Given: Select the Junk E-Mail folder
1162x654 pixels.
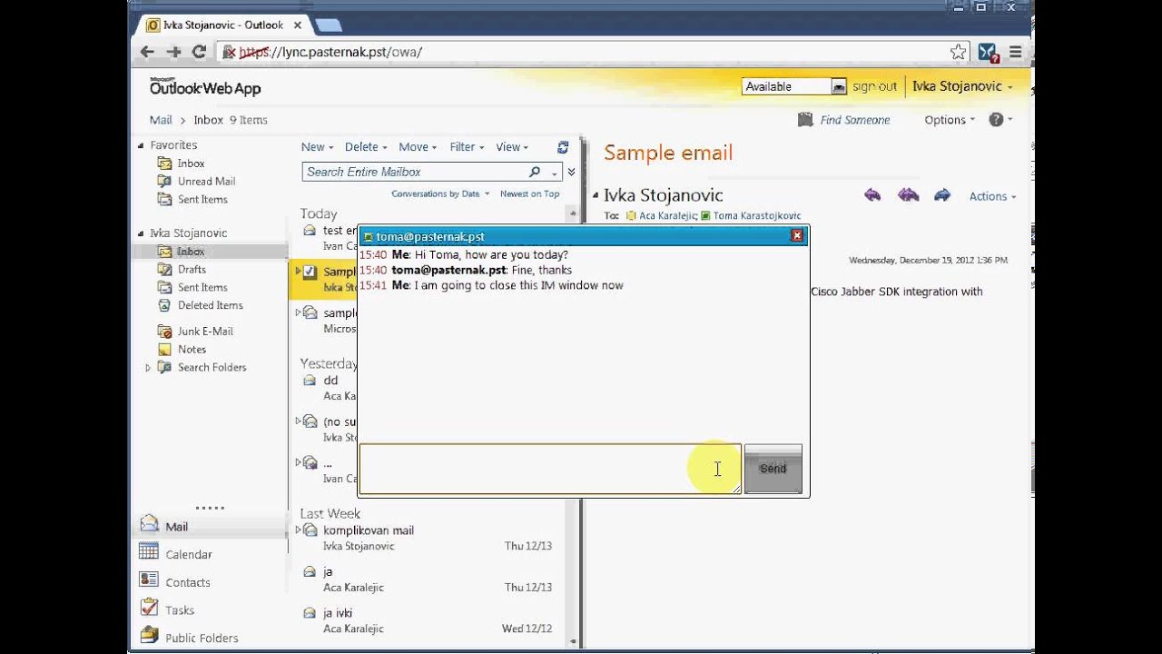Looking at the screenshot, I should [205, 332].
